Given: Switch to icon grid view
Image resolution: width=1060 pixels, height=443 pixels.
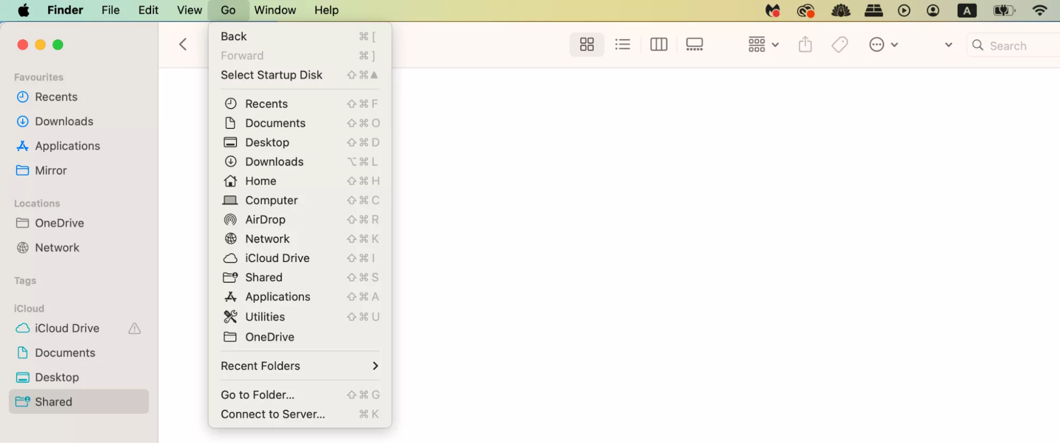Looking at the screenshot, I should tap(586, 45).
